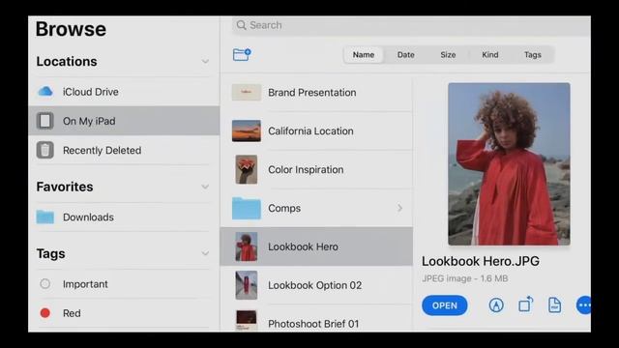
Task: Sort files by Tags
Action: 533,55
